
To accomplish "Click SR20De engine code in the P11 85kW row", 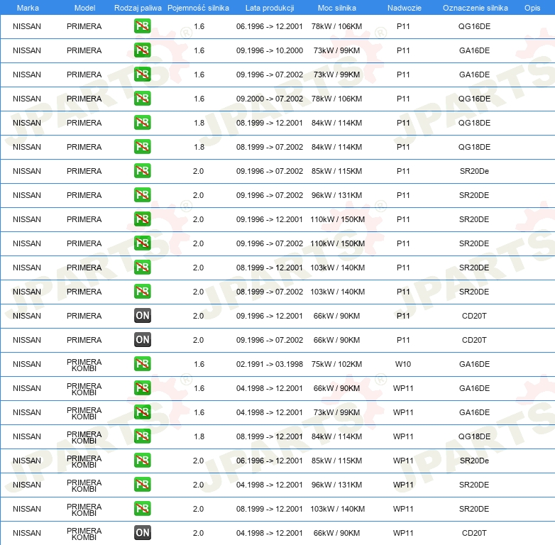I will tap(474, 171).
